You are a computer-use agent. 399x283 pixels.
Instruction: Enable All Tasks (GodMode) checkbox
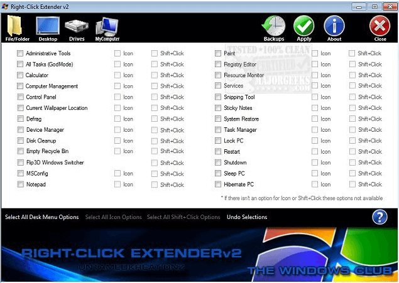click(x=20, y=64)
